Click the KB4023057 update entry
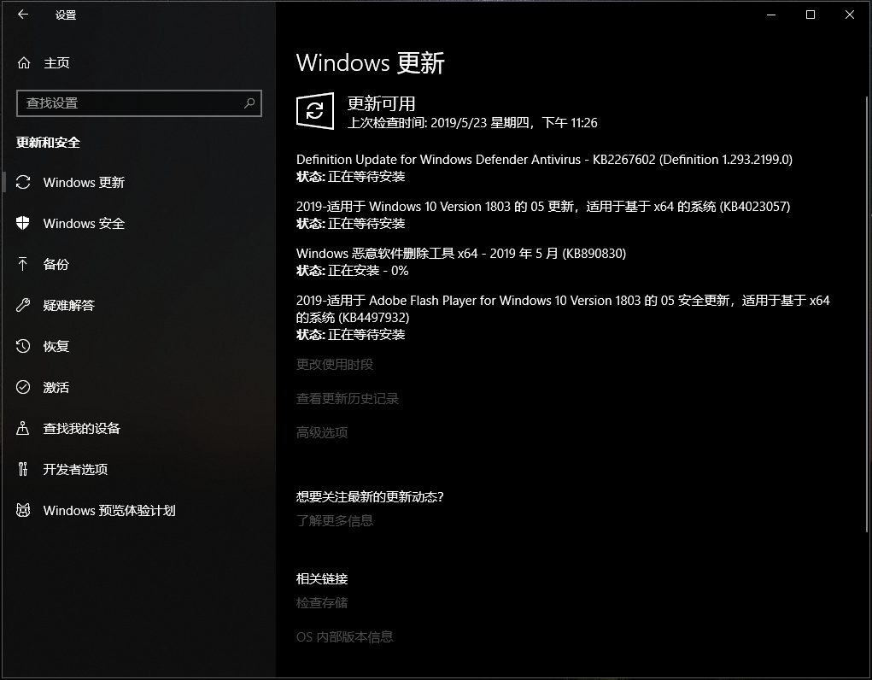The height and width of the screenshot is (680, 872). tap(543, 214)
